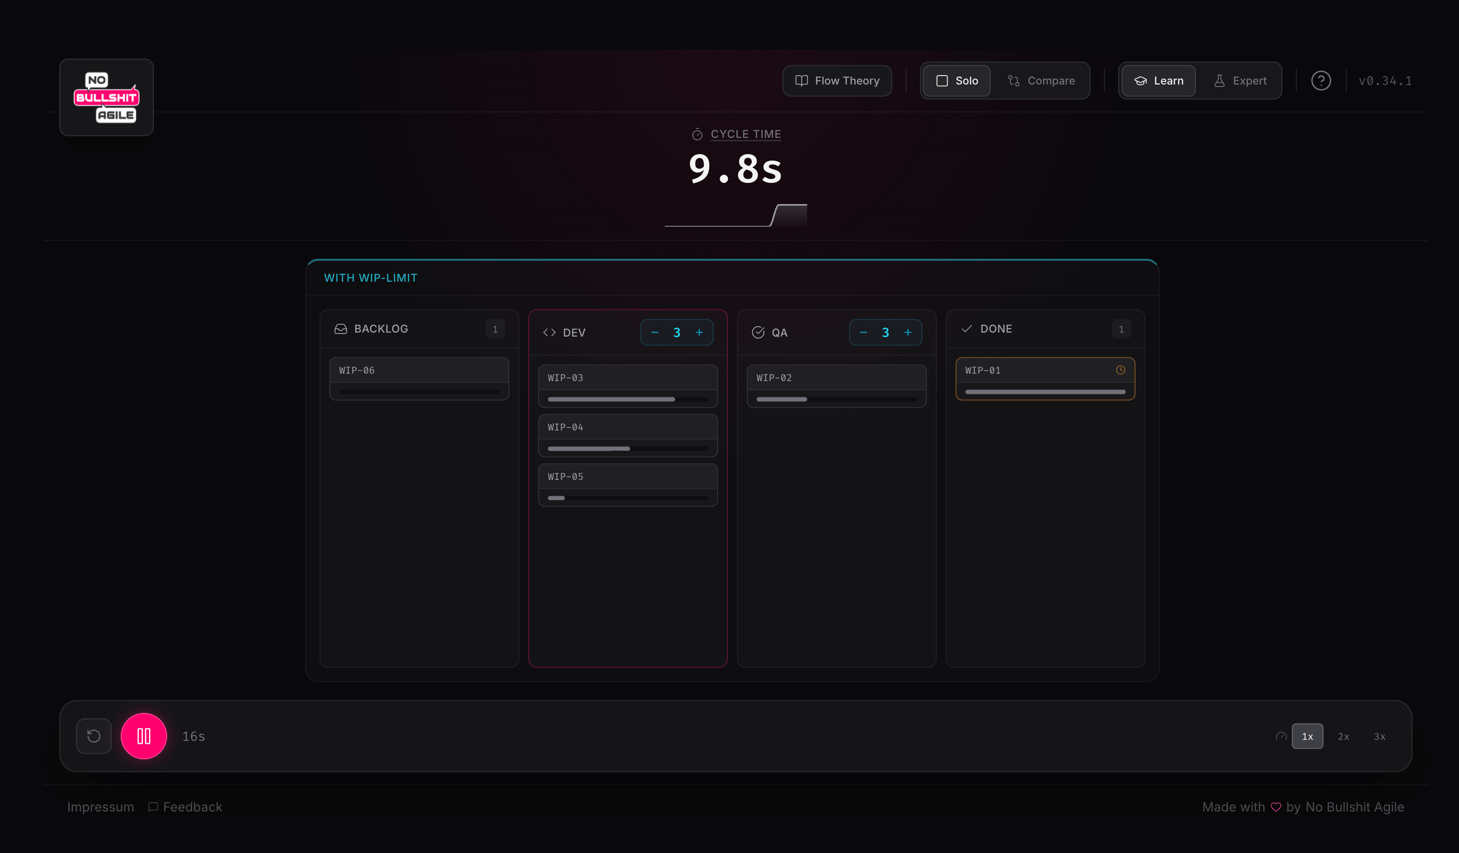Open the Flow Theory page
This screenshot has height=853, width=1459.
point(837,81)
